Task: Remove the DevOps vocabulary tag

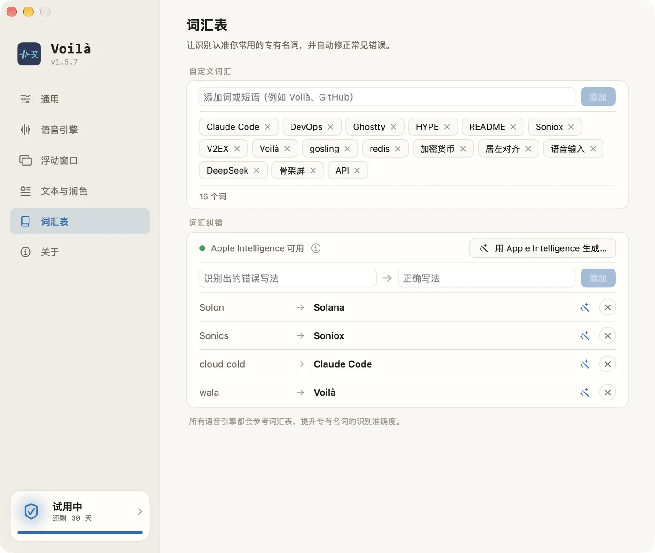Action: point(331,127)
